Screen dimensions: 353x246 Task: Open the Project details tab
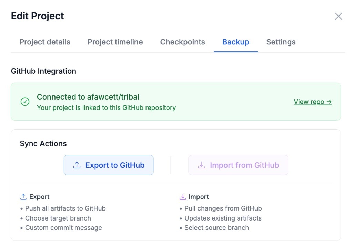coord(45,42)
